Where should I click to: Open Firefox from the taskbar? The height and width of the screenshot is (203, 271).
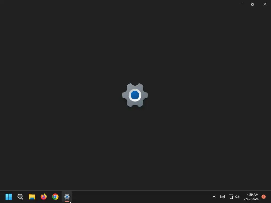[x=44, y=197]
